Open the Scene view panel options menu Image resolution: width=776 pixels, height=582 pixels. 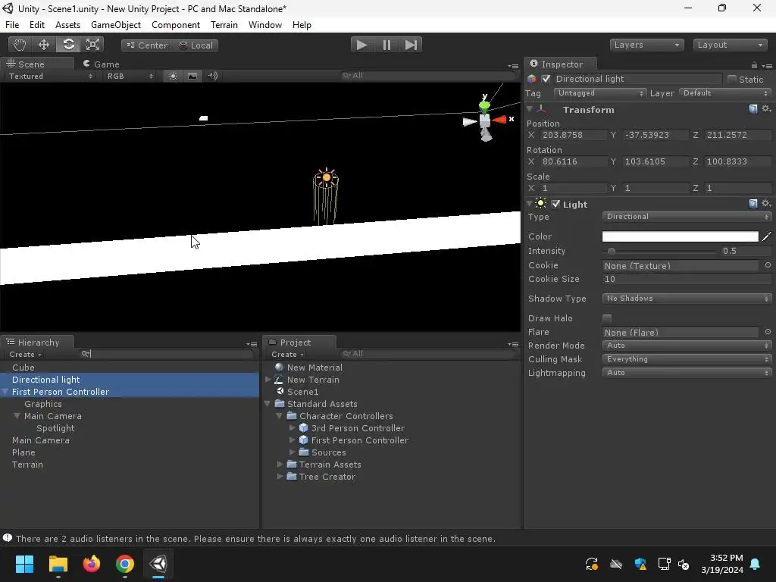513,66
